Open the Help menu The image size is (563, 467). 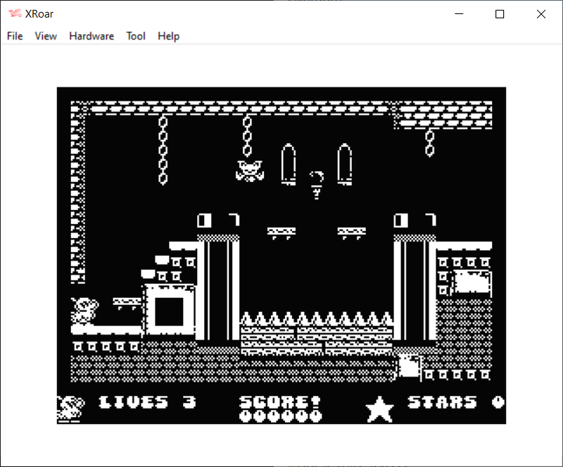pyautogui.click(x=168, y=36)
